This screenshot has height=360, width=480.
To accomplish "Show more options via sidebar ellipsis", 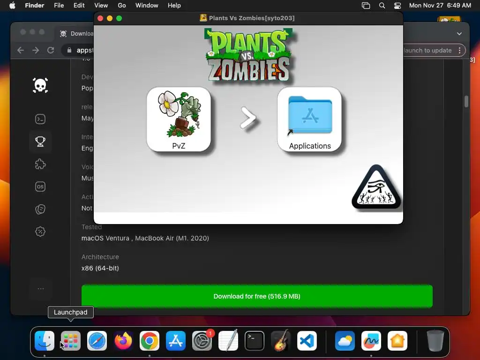I will pos(40,289).
